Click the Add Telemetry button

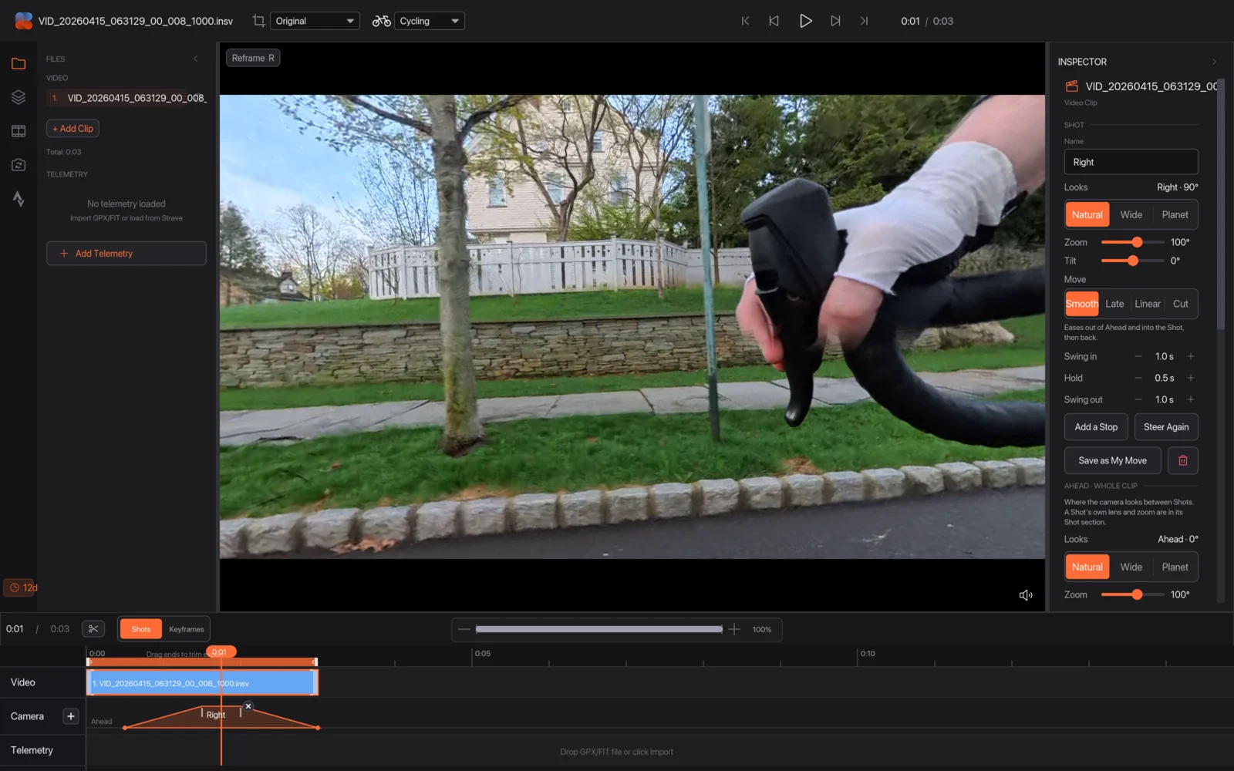pos(126,254)
